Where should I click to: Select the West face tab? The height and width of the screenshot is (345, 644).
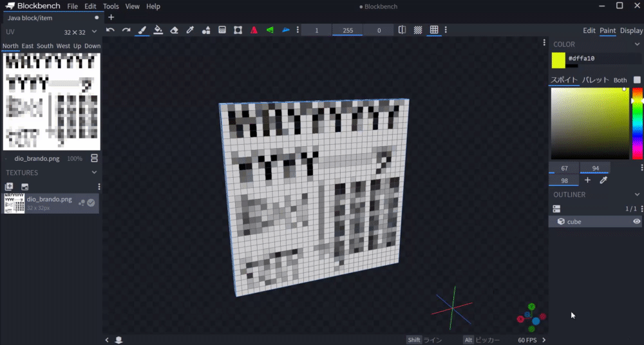click(x=63, y=46)
